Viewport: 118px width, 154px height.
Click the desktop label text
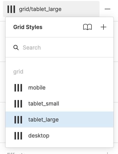[39, 136]
